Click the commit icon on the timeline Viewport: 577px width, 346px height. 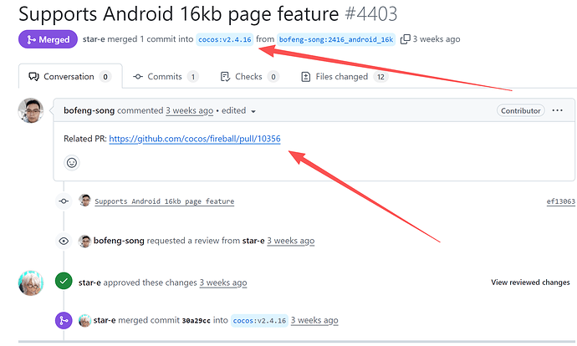[x=64, y=201]
